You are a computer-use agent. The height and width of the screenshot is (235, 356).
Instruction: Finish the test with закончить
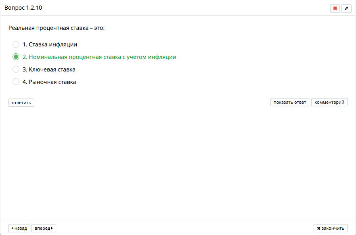[x=330, y=229]
